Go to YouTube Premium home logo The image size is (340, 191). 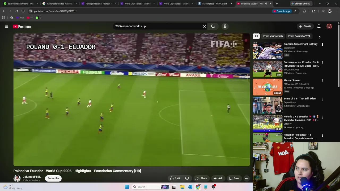click(x=22, y=26)
